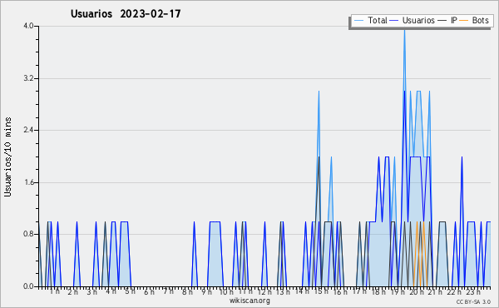499x308 pixels.
Task: Click the '7 h' x-axis label
Action: (x=168, y=291)
